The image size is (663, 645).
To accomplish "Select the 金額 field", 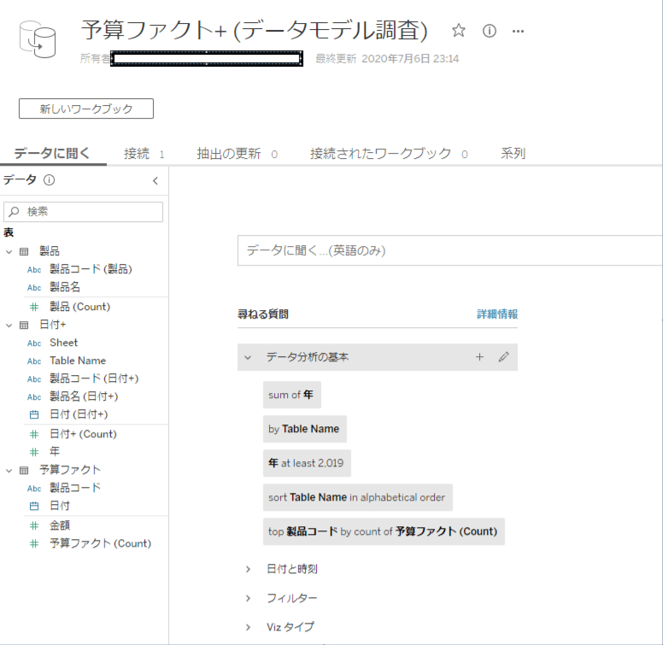I will click(60, 525).
